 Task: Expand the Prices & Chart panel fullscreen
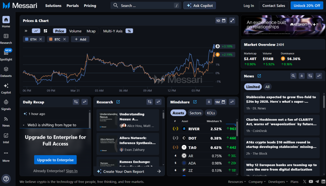point(232,21)
